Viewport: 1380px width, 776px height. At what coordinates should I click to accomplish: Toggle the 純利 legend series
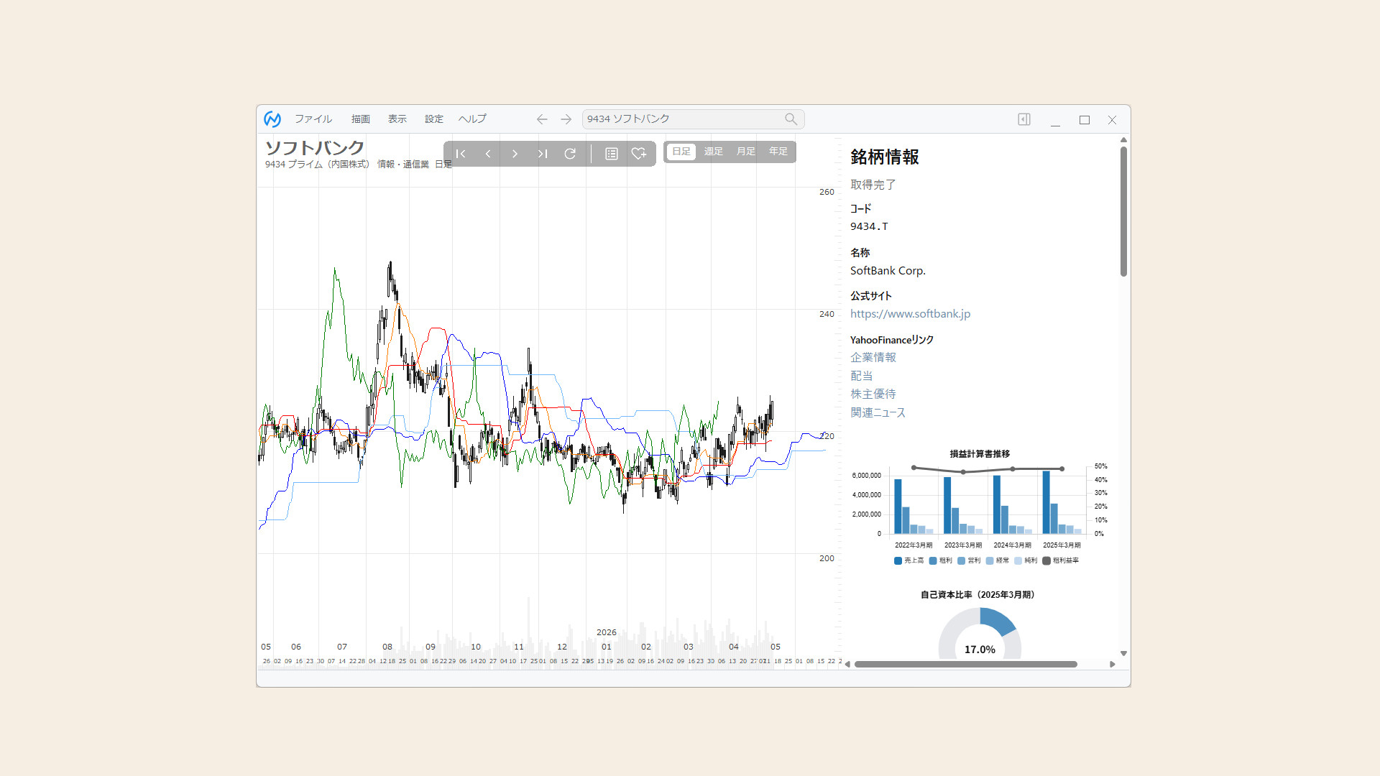(1026, 560)
